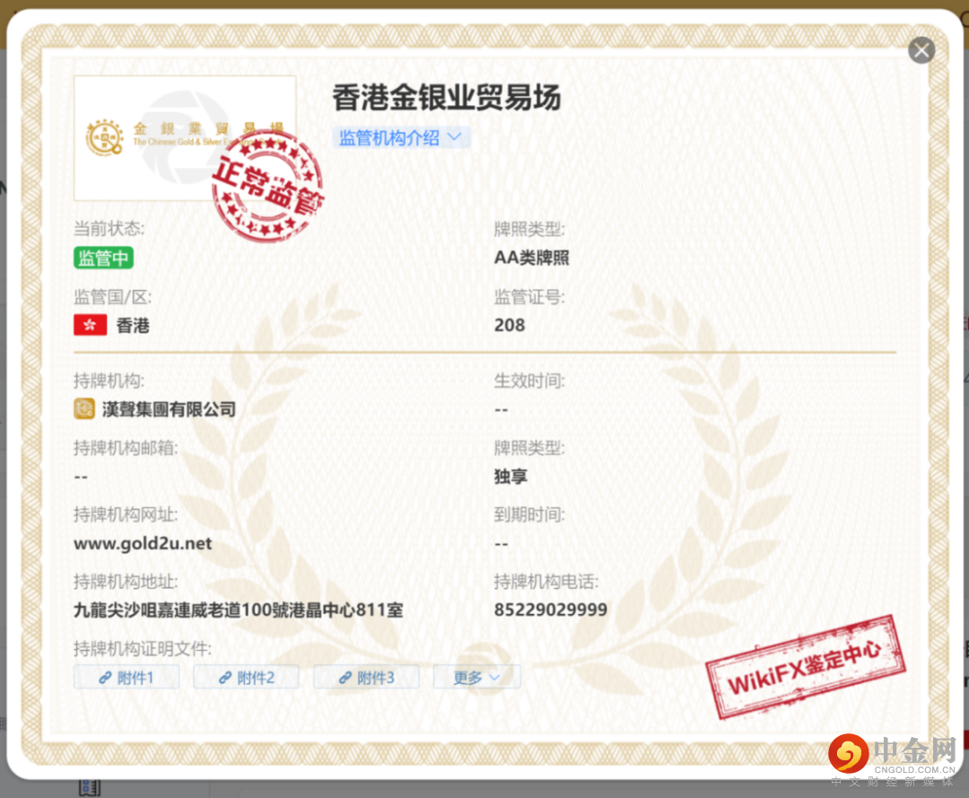Click the chevron next to 监管机构介绍
The height and width of the screenshot is (798, 969).
point(453,136)
